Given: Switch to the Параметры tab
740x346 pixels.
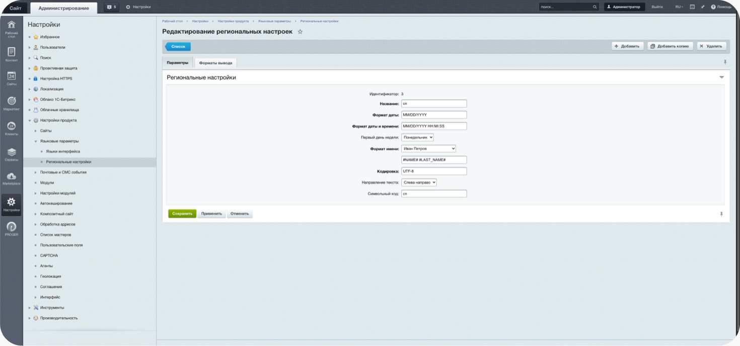Looking at the screenshot, I should (177, 63).
